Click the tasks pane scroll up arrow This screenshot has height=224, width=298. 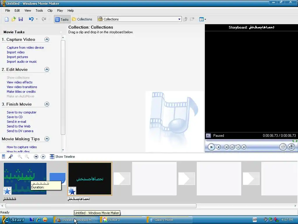[x=63, y=38]
